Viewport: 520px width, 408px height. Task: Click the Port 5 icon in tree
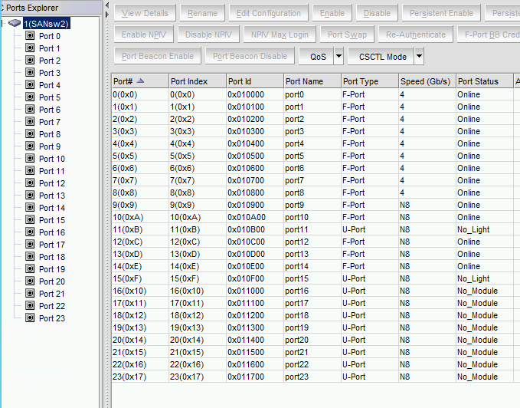(30, 97)
